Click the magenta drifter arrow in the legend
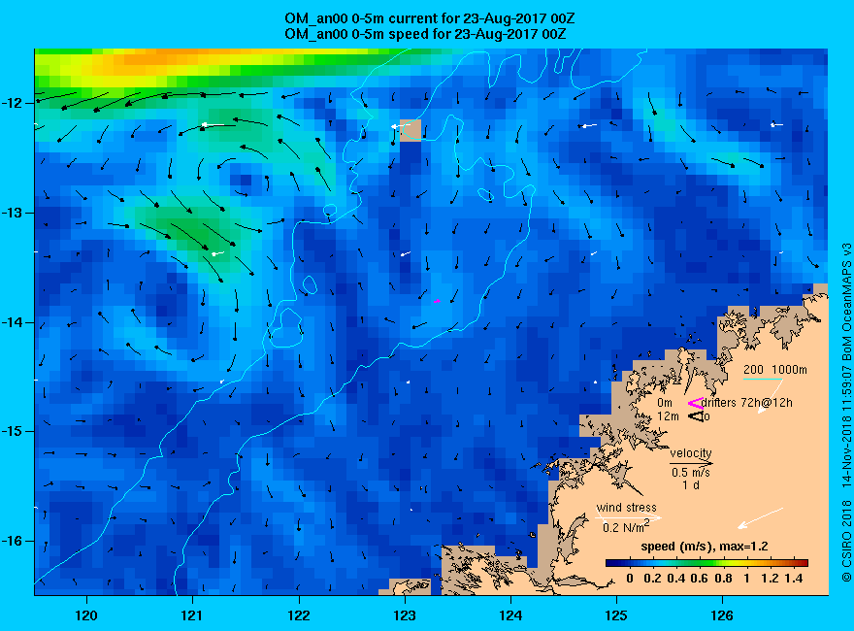This screenshot has height=631, width=854. (696, 403)
